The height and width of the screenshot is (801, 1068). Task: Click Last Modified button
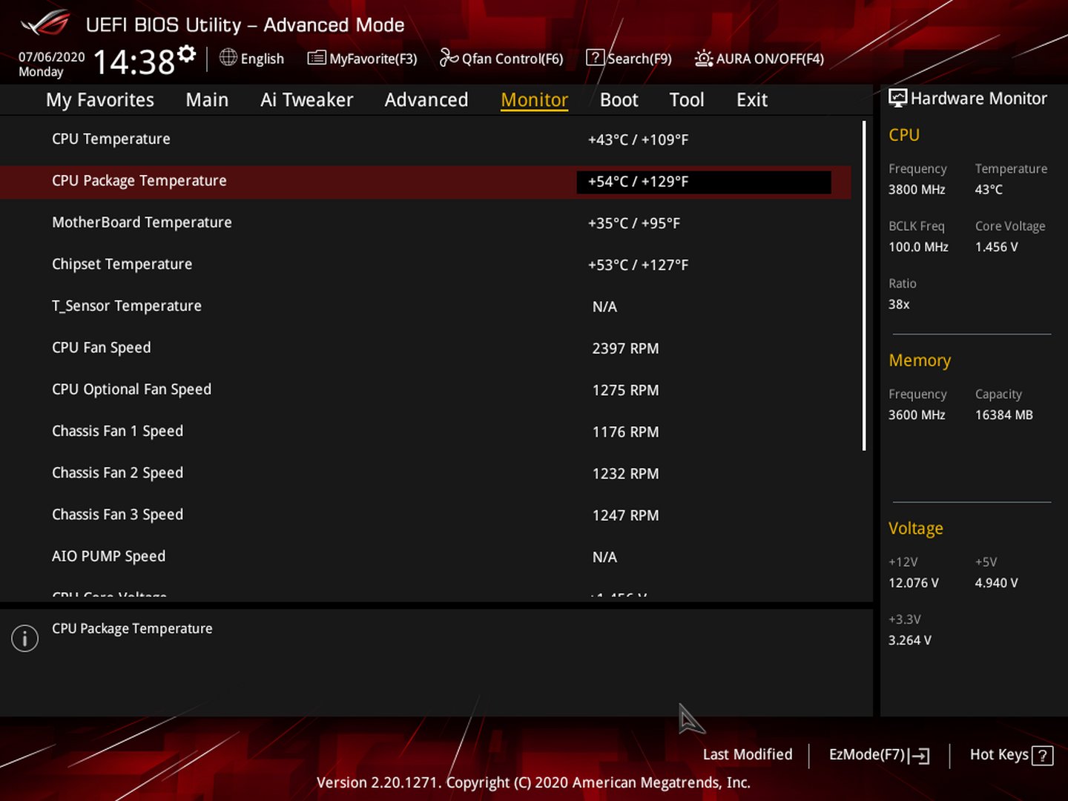pyautogui.click(x=748, y=754)
